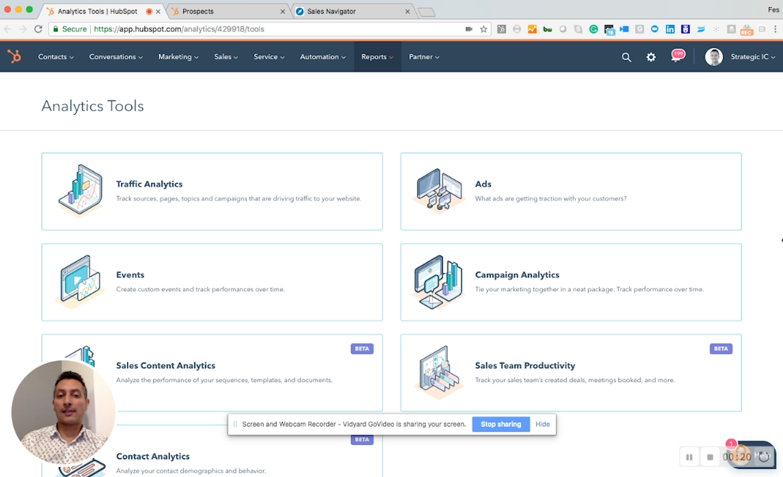Close the Sales Navigator browser tab
783x477 pixels.
click(x=408, y=11)
